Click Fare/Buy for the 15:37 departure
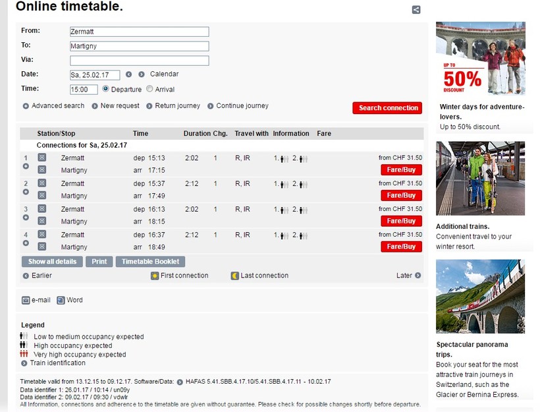Image resolution: width=540 pixels, height=412 pixels. click(401, 196)
